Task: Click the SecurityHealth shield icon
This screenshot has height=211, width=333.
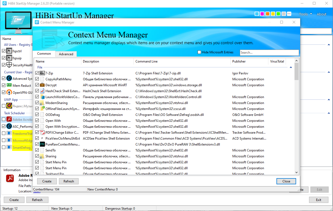Action: pyautogui.click(x=9, y=65)
